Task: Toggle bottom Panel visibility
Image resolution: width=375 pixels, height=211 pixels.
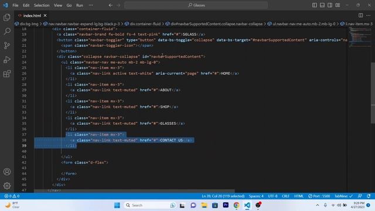Action: 322,5
